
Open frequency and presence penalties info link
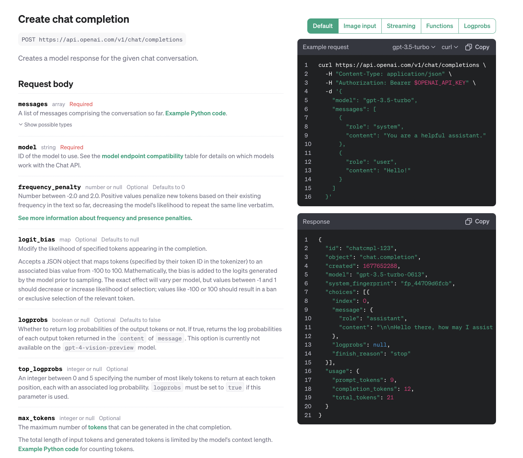pos(105,218)
